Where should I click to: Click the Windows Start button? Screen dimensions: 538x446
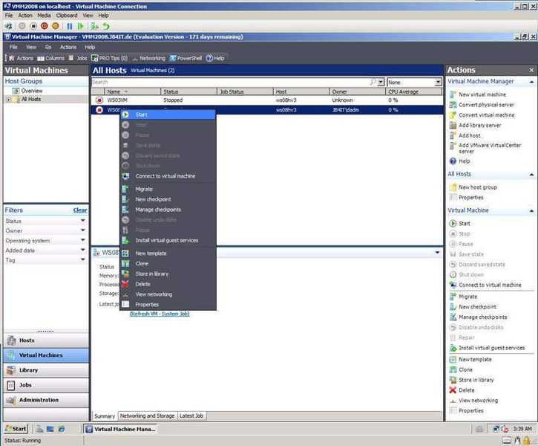click(x=16, y=428)
